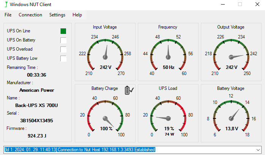
Task: Click the Frequency gauge title
Action: 168,27
